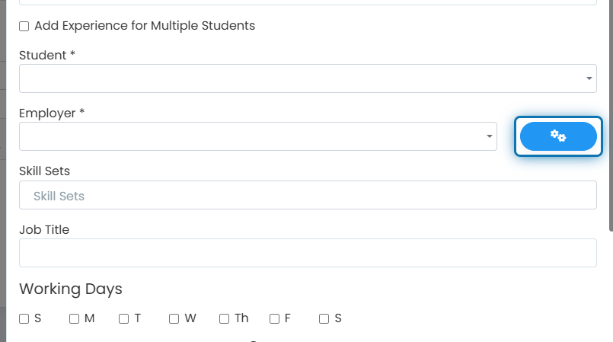Click inside the Job Title field

click(x=308, y=253)
